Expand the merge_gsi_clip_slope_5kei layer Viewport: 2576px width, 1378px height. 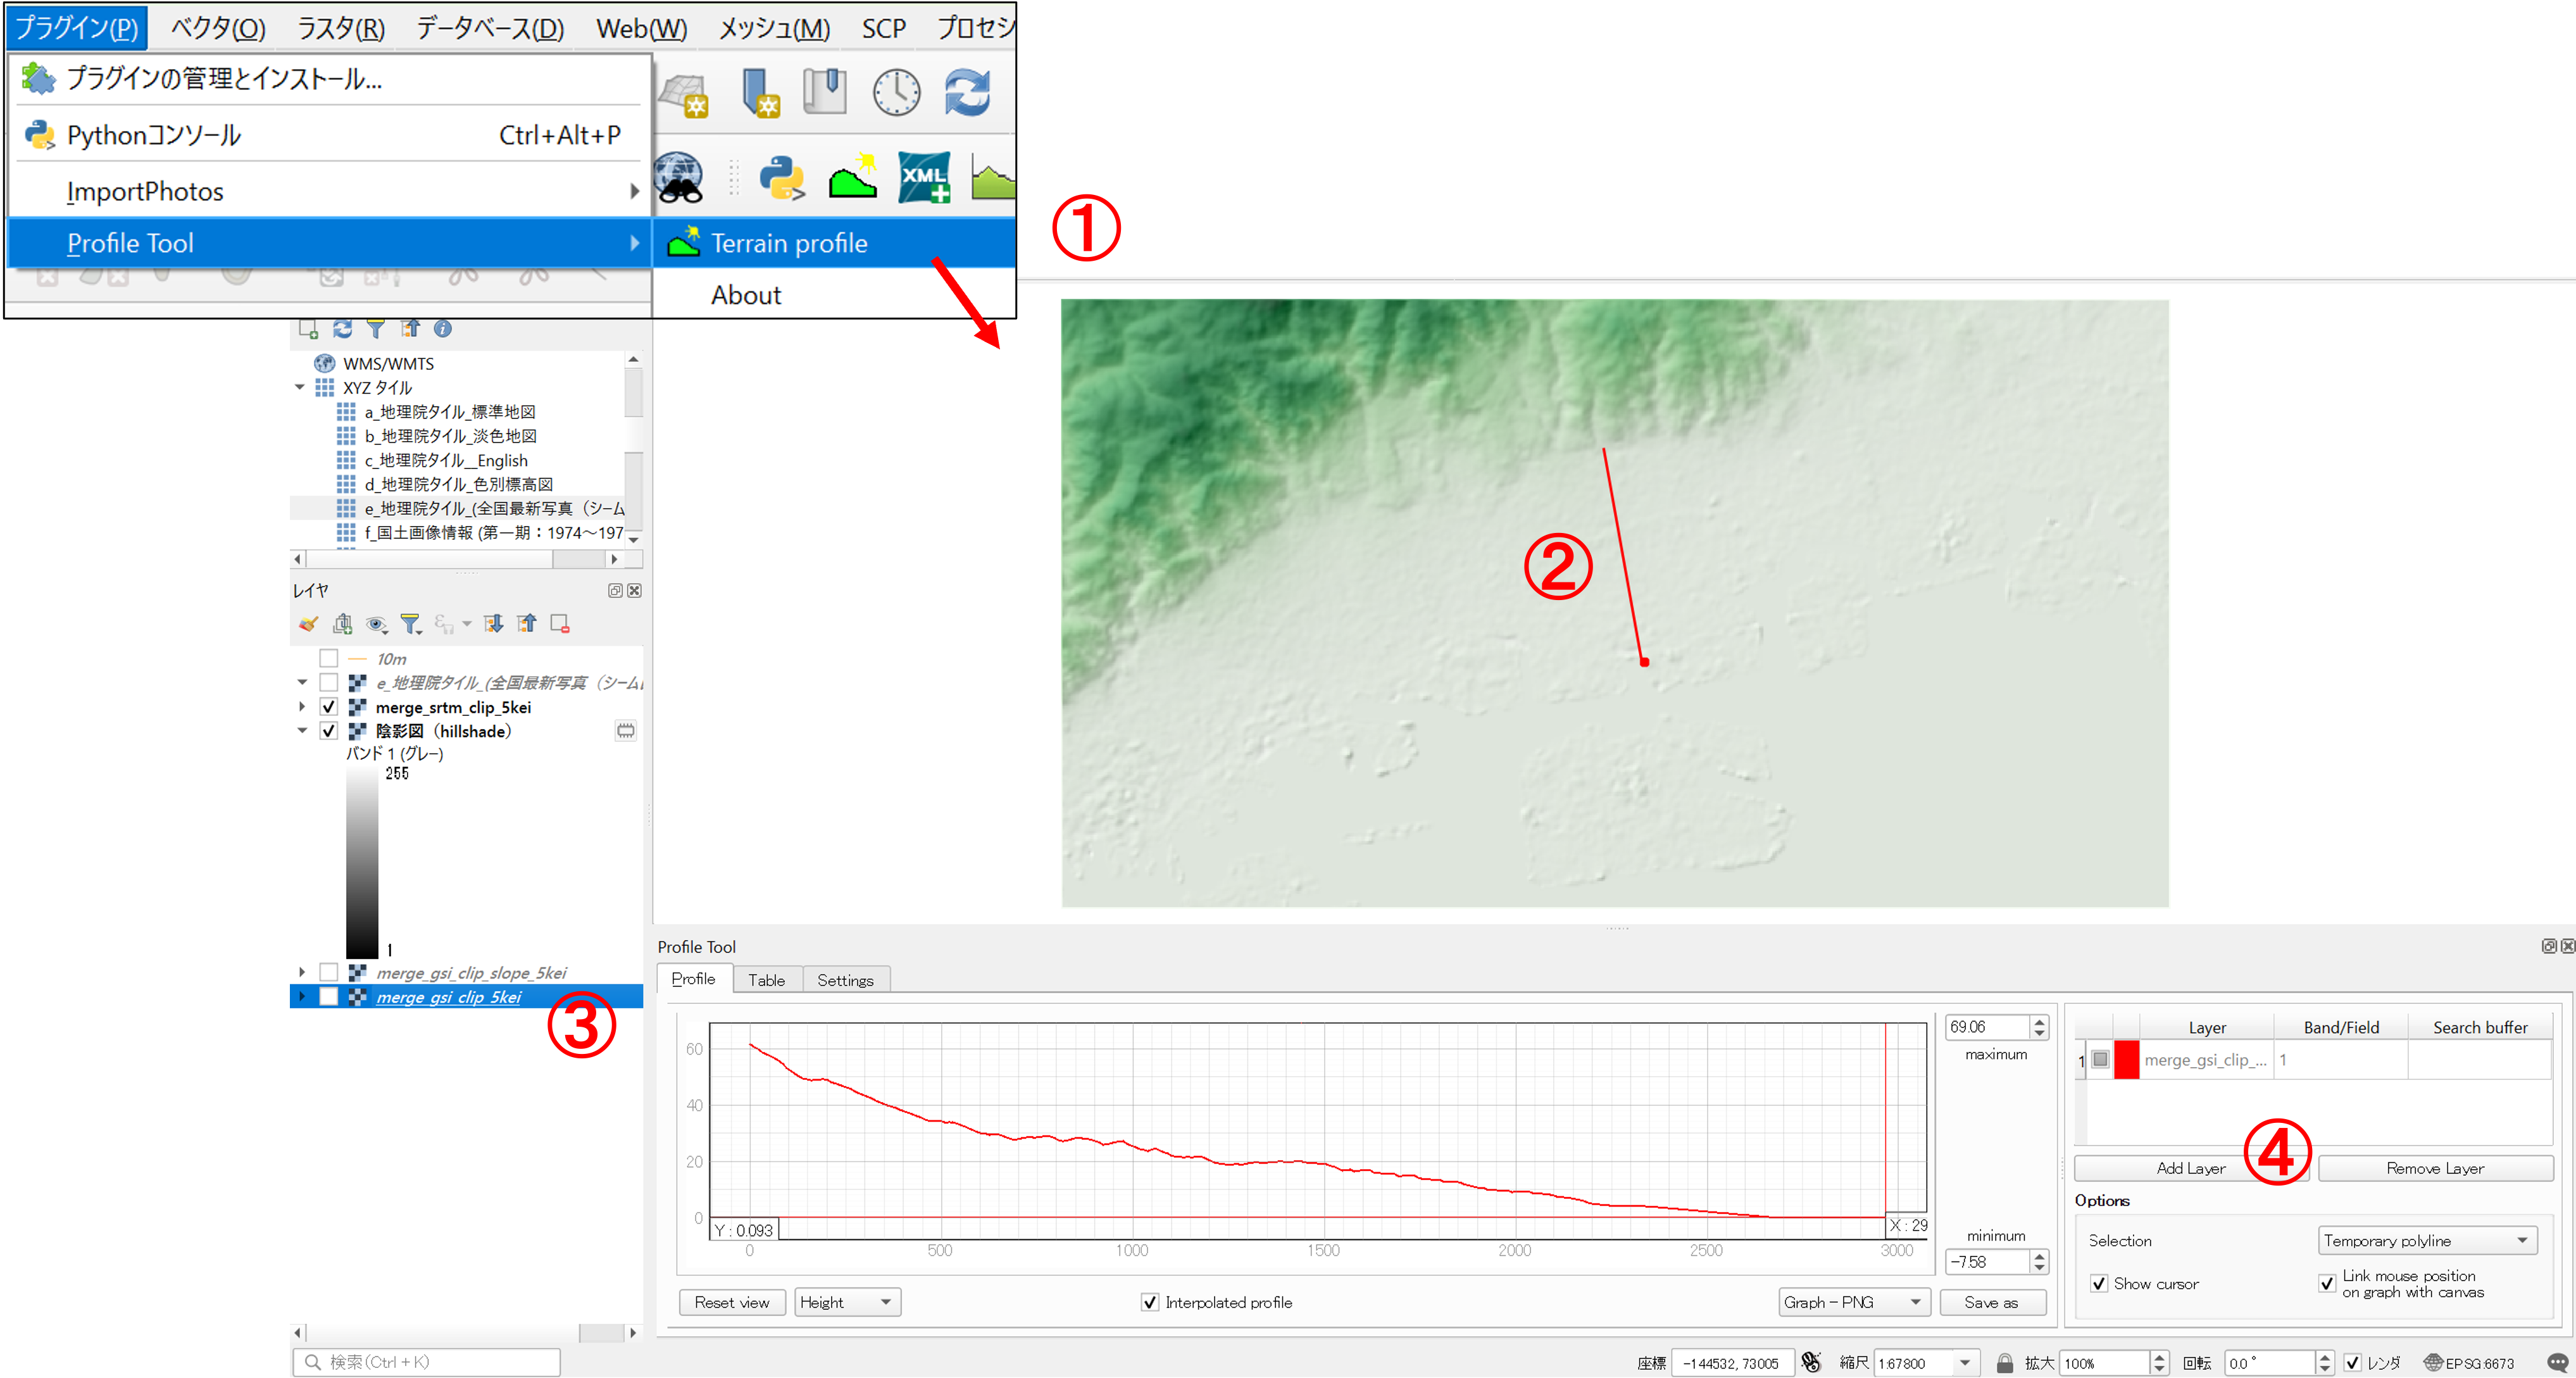[302, 972]
